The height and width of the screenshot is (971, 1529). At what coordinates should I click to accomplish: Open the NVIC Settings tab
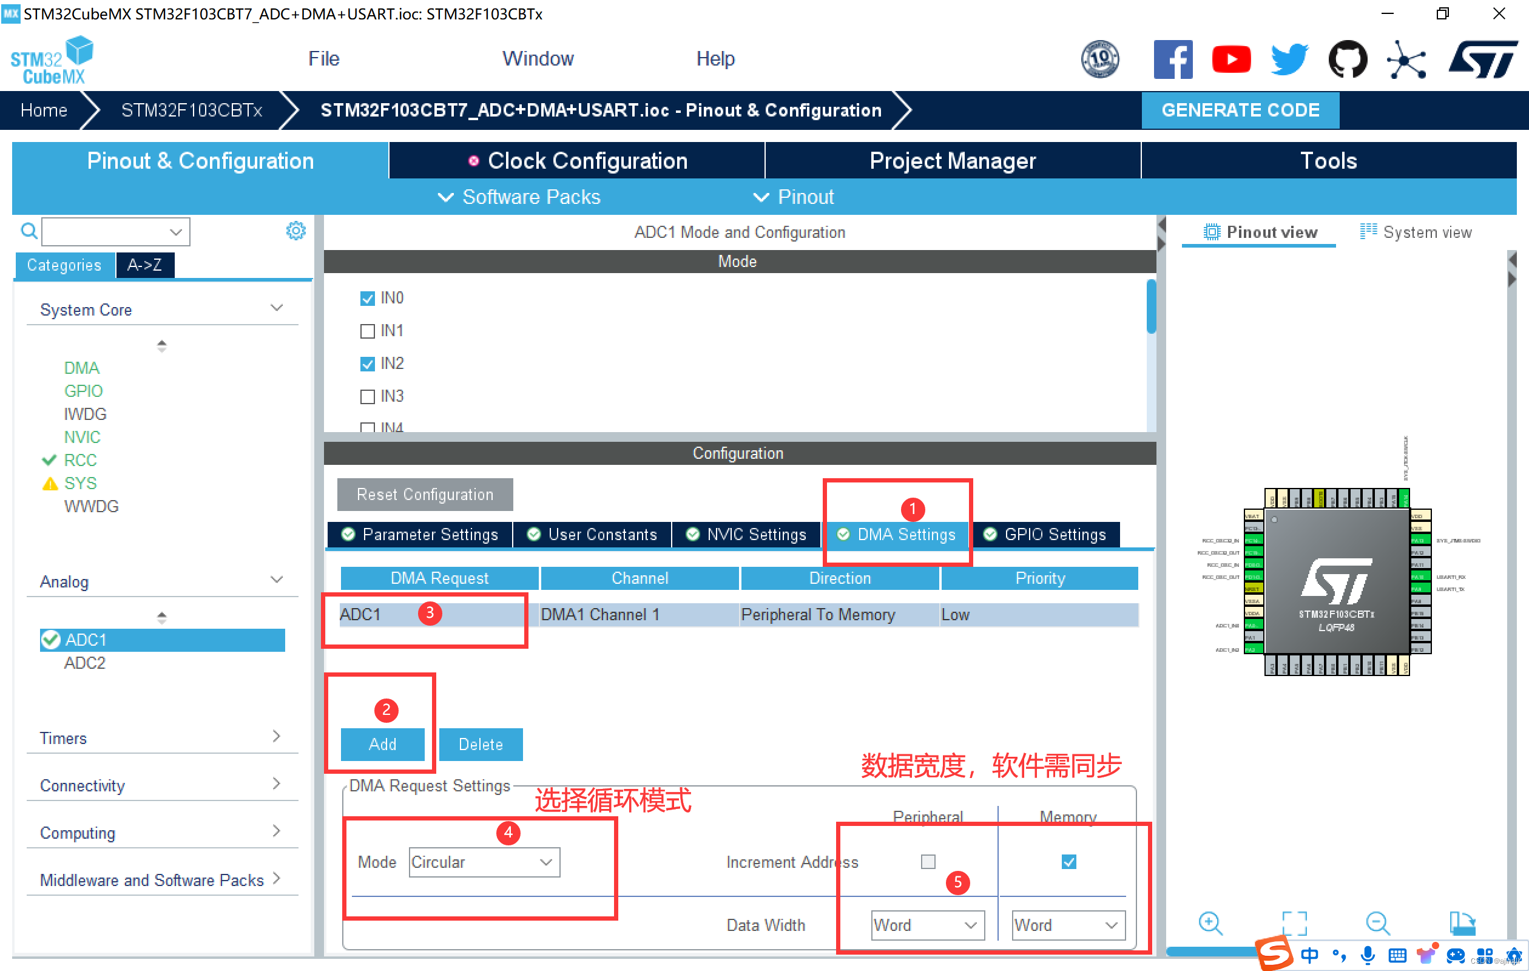pos(746,535)
